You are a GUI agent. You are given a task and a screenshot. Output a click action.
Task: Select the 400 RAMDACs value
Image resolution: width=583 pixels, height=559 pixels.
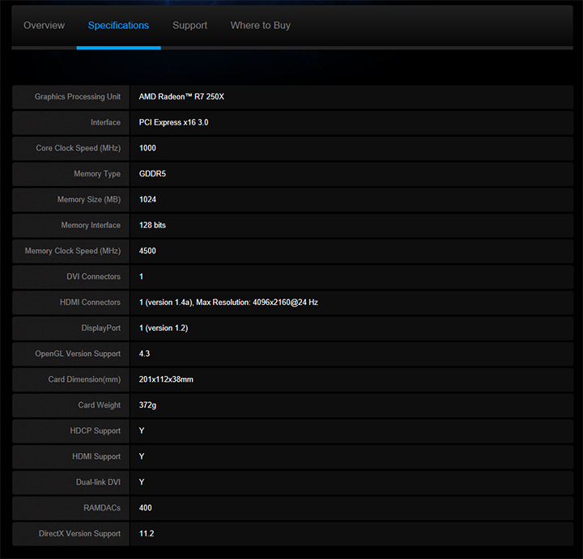pos(146,508)
